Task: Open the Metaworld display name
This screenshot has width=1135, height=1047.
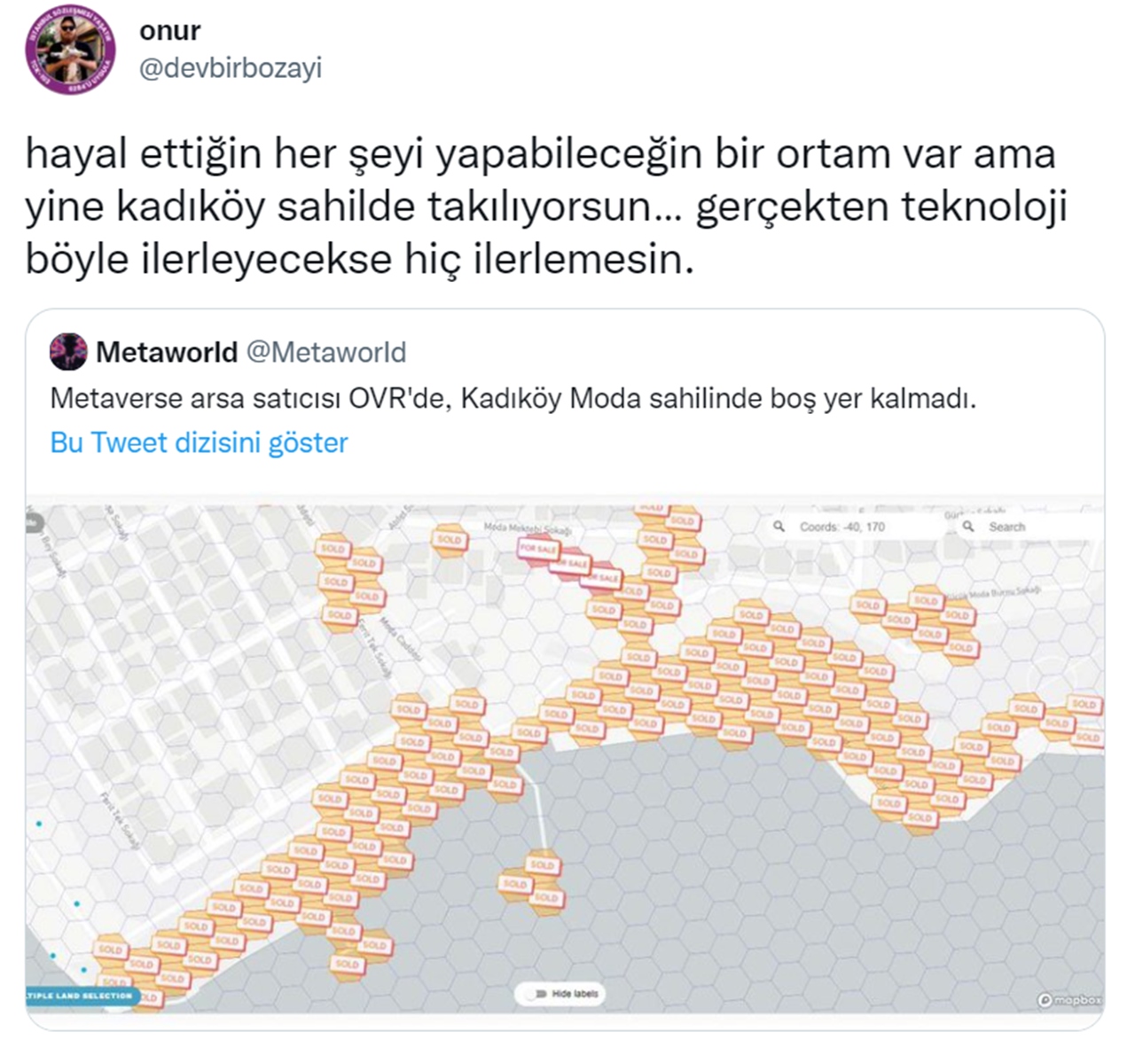Action: pyautogui.click(x=167, y=352)
